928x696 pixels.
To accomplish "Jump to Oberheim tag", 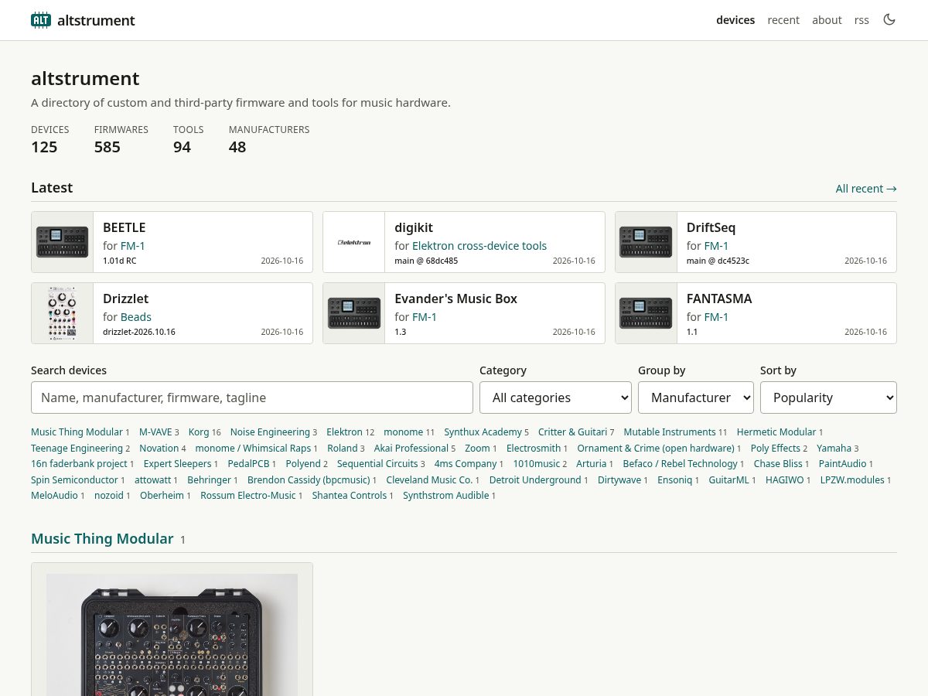I will pos(162,496).
